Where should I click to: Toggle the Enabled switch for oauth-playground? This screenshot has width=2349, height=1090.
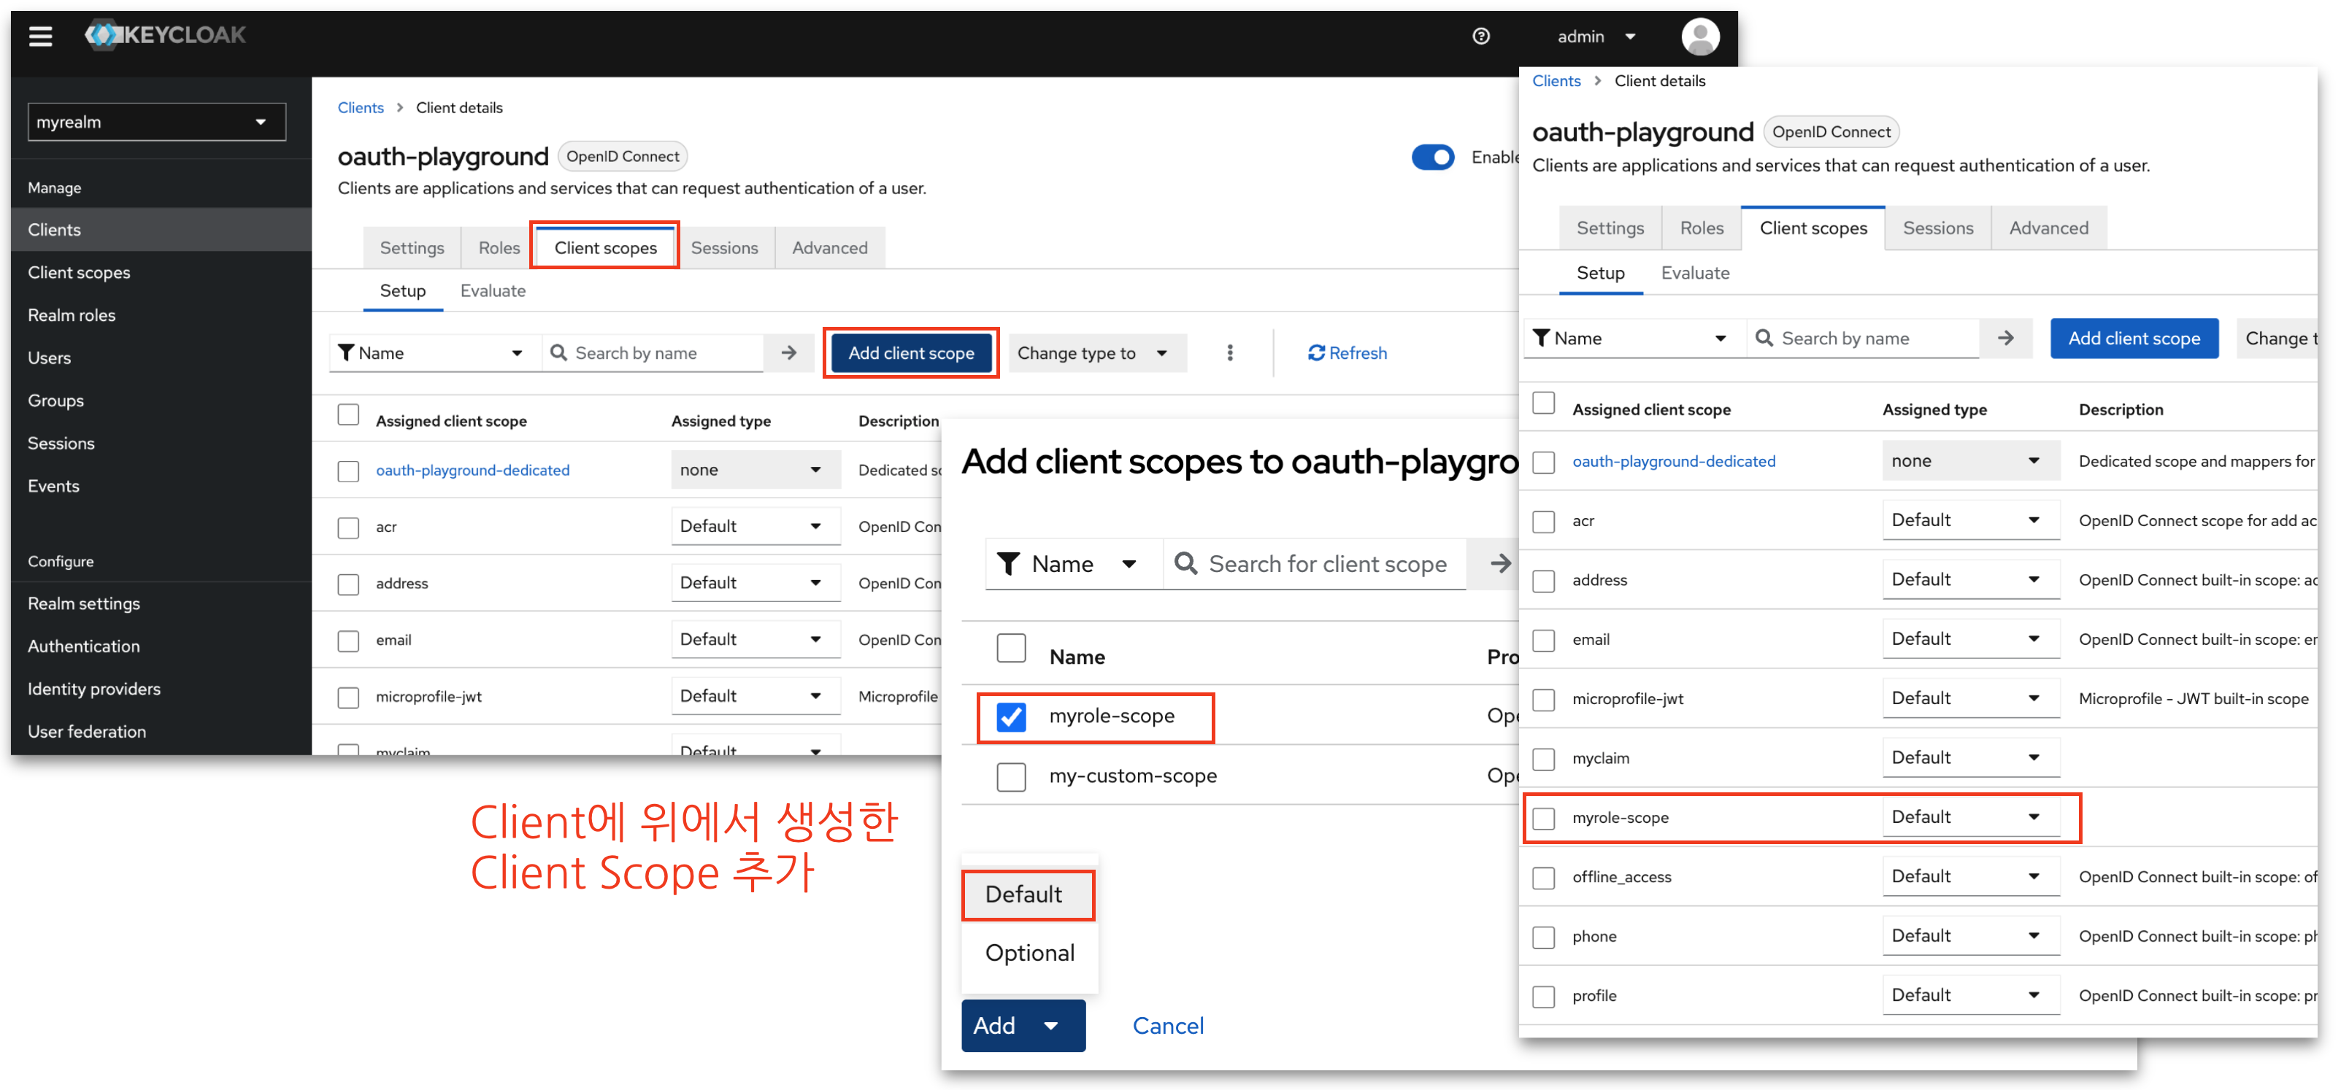[1433, 157]
